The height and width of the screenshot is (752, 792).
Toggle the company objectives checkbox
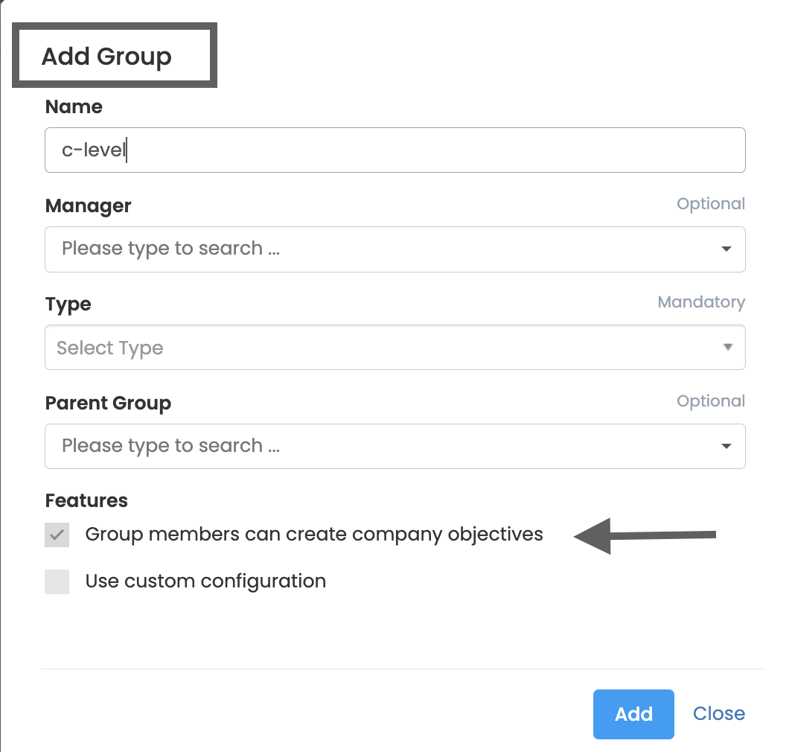[x=57, y=535]
